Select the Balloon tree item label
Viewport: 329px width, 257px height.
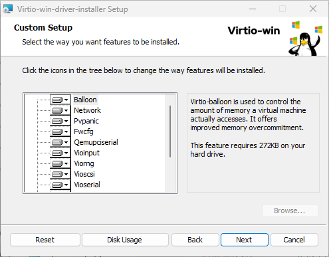pos(85,100)
